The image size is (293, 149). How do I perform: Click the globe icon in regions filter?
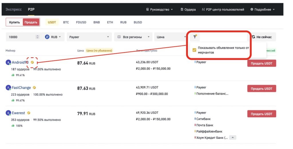pos(119,37)
